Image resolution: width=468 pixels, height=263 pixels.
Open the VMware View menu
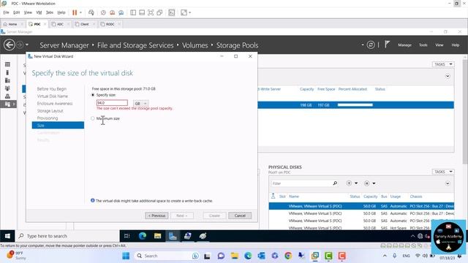click(28, 12)
